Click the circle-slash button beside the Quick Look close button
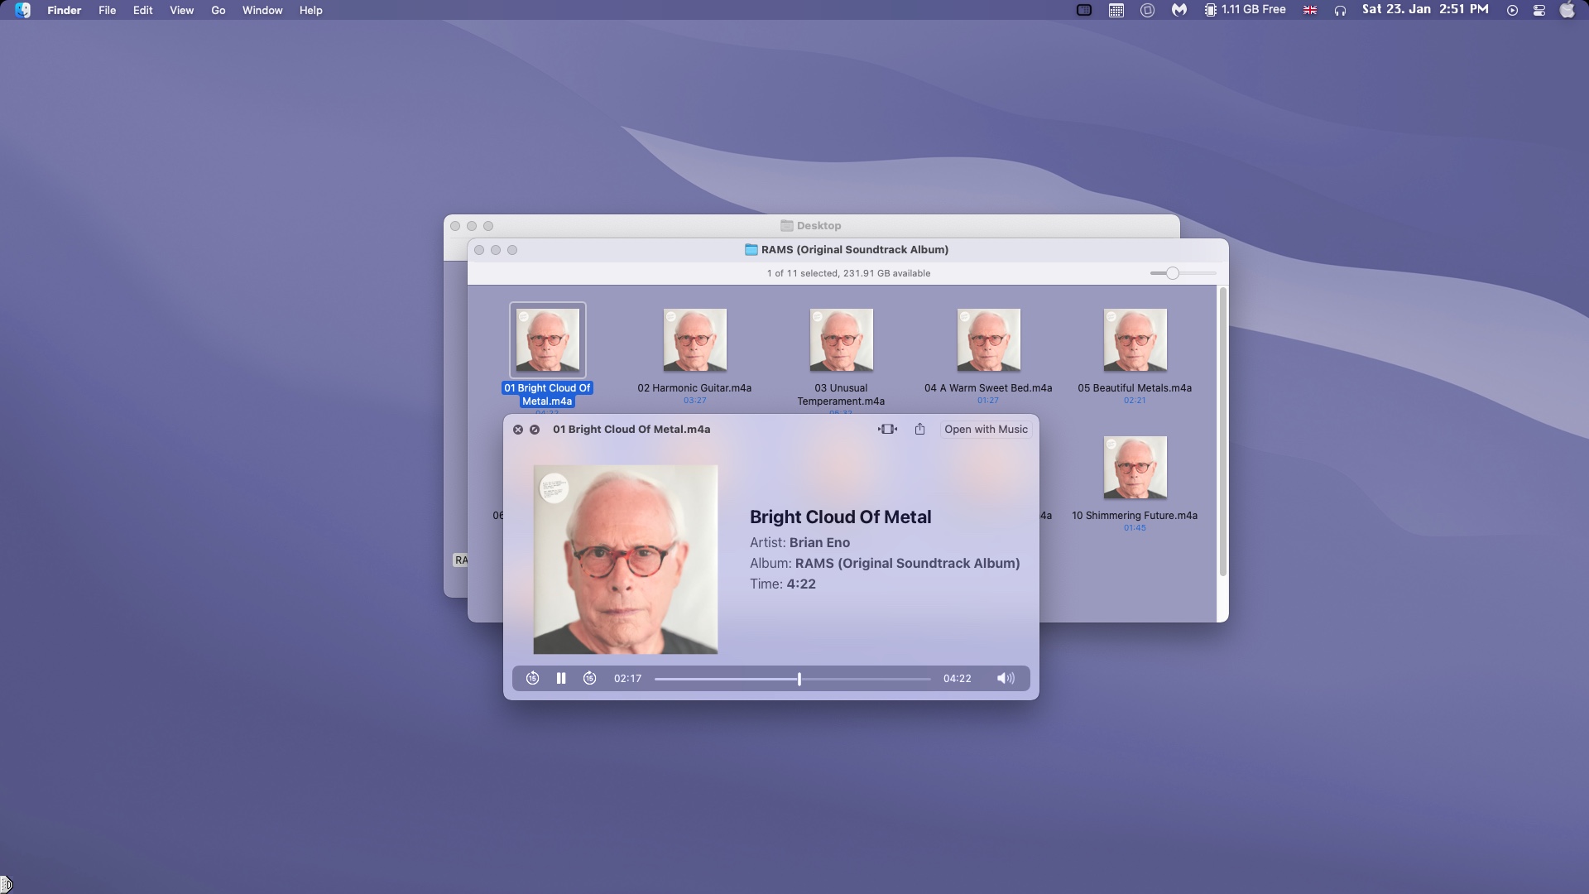1589x894 pixels. tap(535, 430)
